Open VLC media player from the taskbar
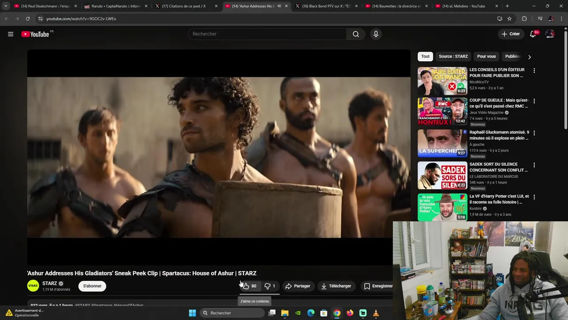The width and height of the screenshot is (568, 320). click(x=376, y=313)
